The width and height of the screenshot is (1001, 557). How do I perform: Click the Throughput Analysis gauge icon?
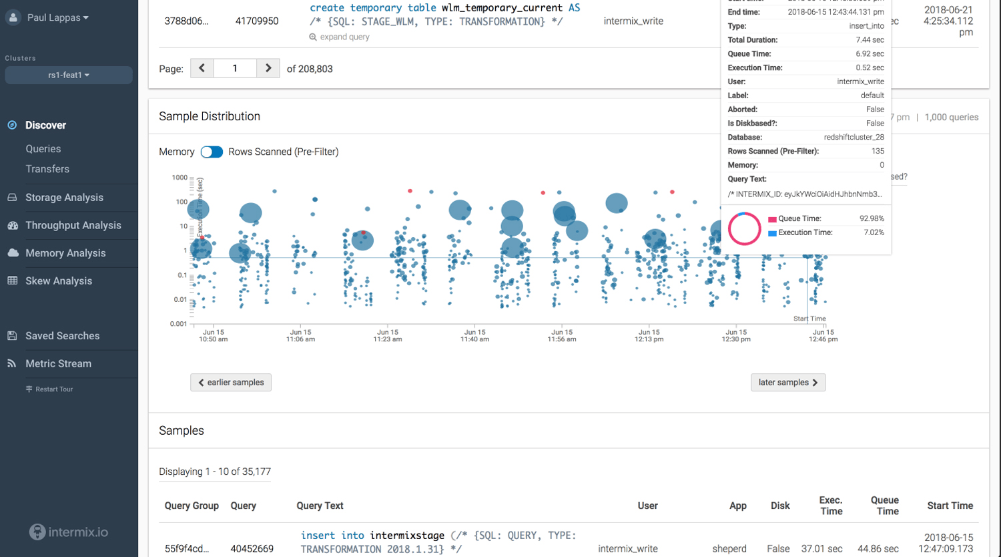(x=12, y=226)
